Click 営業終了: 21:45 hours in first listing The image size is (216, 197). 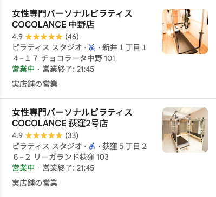click(68, 69)
